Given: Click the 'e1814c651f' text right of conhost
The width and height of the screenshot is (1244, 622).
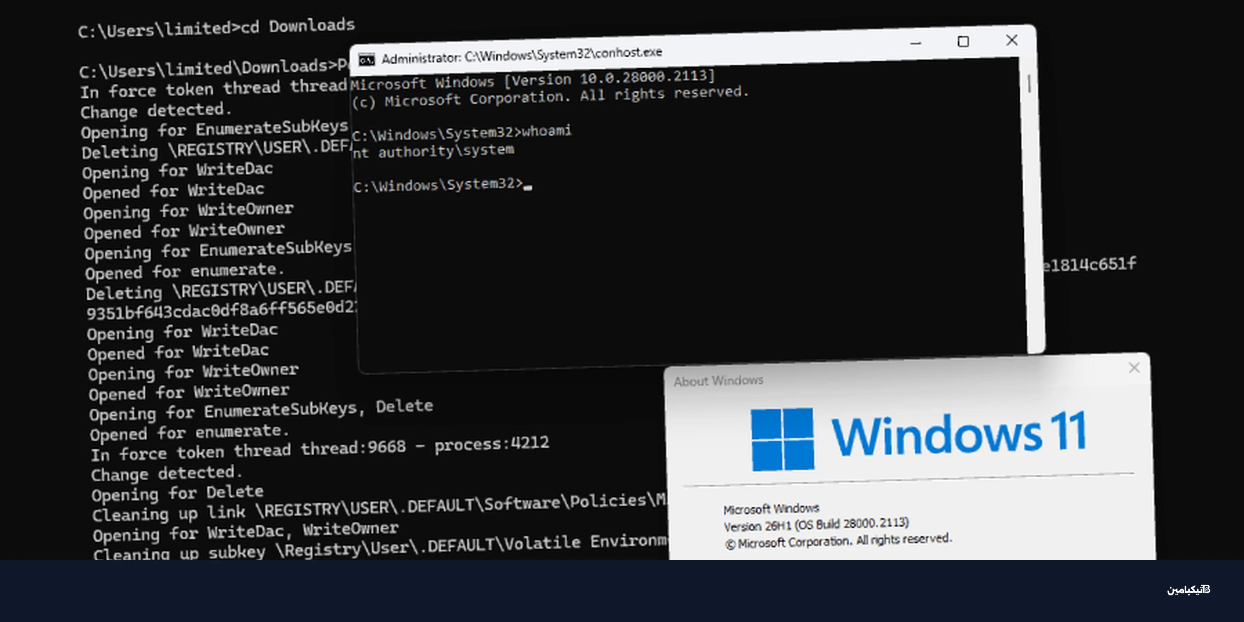Looking at the screenshot, I should [1089, 264].
